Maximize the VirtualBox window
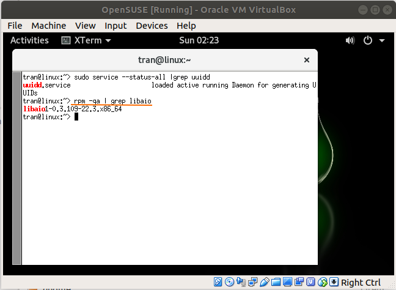 tap(375, 10)
